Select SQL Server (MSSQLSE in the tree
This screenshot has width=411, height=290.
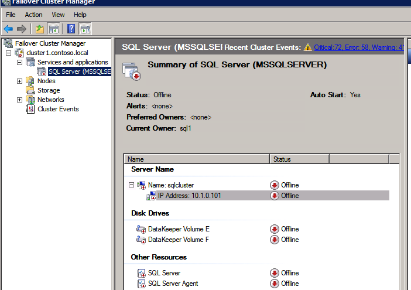click(80, 71)
